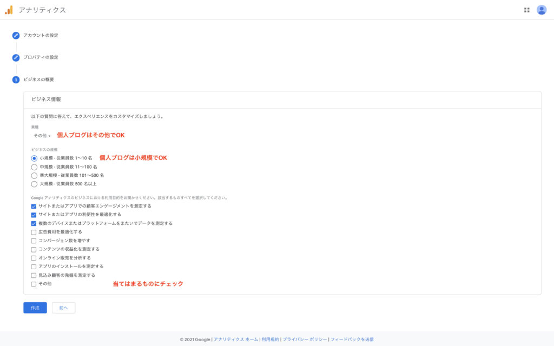Open 利用規約 footer link
554x346 pixels.
[x=270, y=340]
